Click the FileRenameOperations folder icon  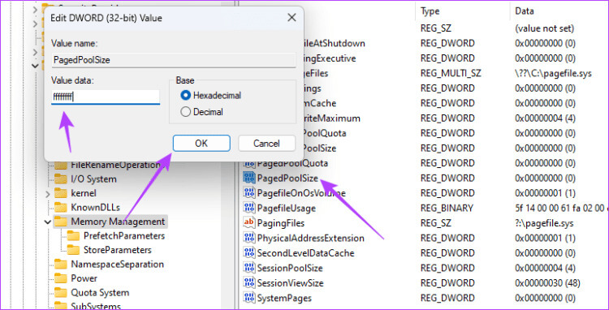pyautogui.click(x=61, y=166)
